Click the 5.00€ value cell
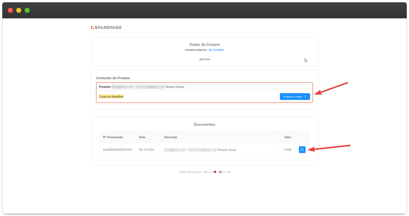409x216 pixels. tap(288, 150)
